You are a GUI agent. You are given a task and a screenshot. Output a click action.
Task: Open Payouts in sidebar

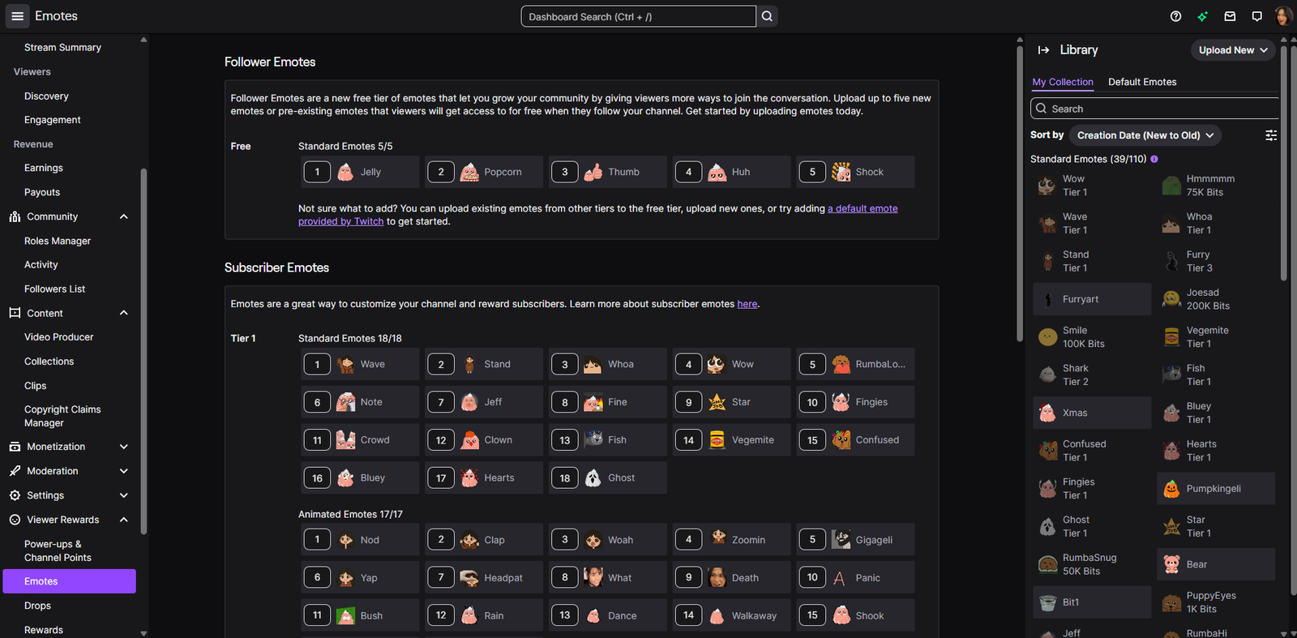42,192
